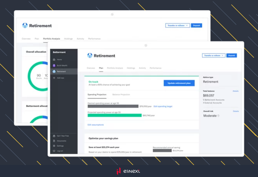The height and width of the screenshot is (177, 258).
Task: Open Transfer or rollover dropdown in back window
Action: (x=177, y=26)
